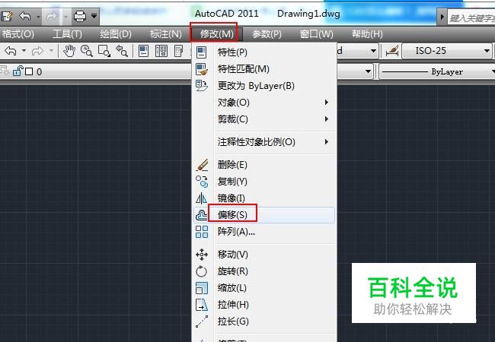Expand the 剪裁(C) submenu
The image size is (495, 342).
[x=264, y=119]
